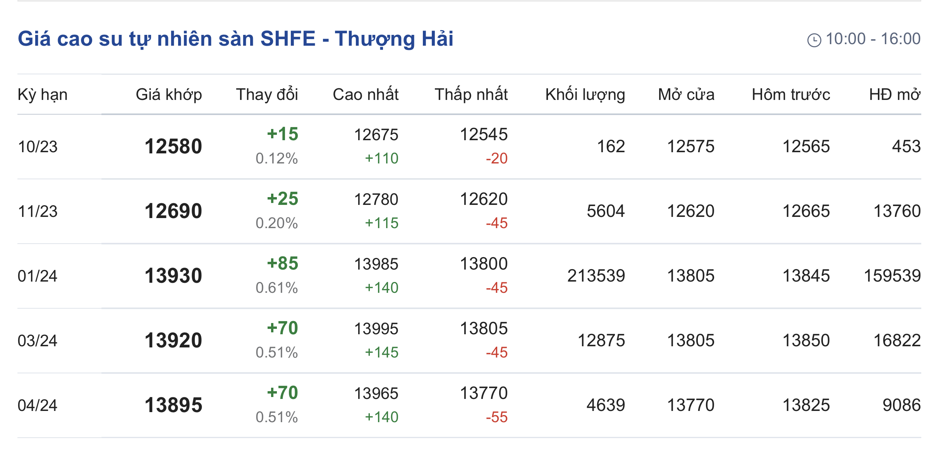Click the Khối lượng column header
This screenshot has height=464, width=929.
tap(585, 95)
